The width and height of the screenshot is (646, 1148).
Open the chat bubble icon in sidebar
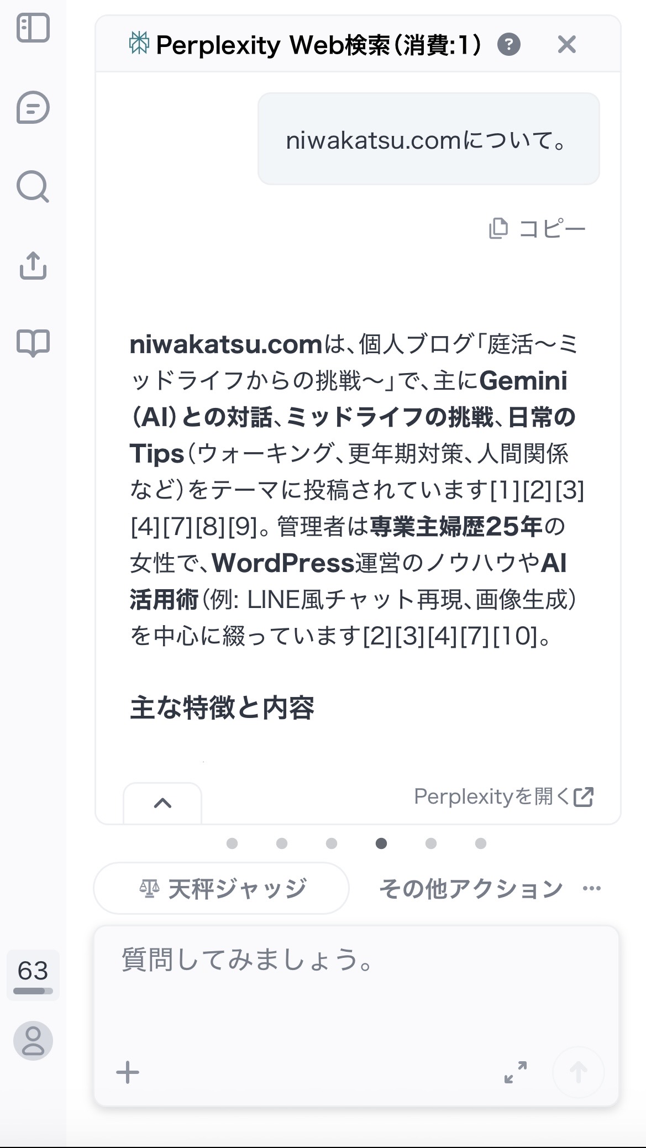tap(33, 107)
